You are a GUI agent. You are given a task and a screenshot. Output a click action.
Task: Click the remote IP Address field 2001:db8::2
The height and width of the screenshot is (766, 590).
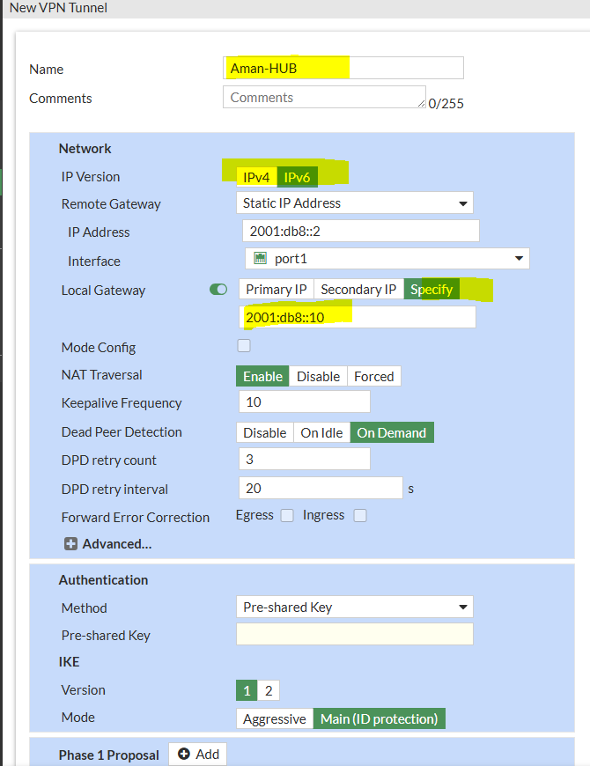360,231
